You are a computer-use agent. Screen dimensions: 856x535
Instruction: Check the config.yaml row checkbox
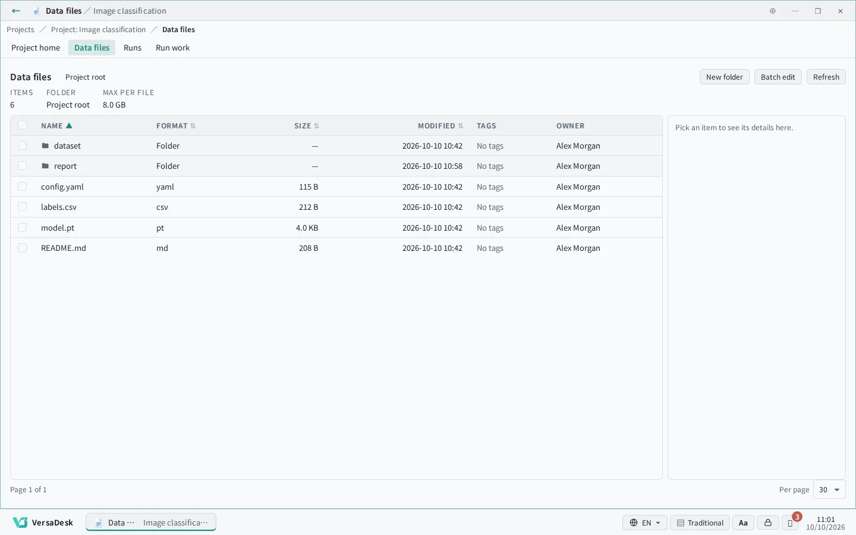pos(22,187)
